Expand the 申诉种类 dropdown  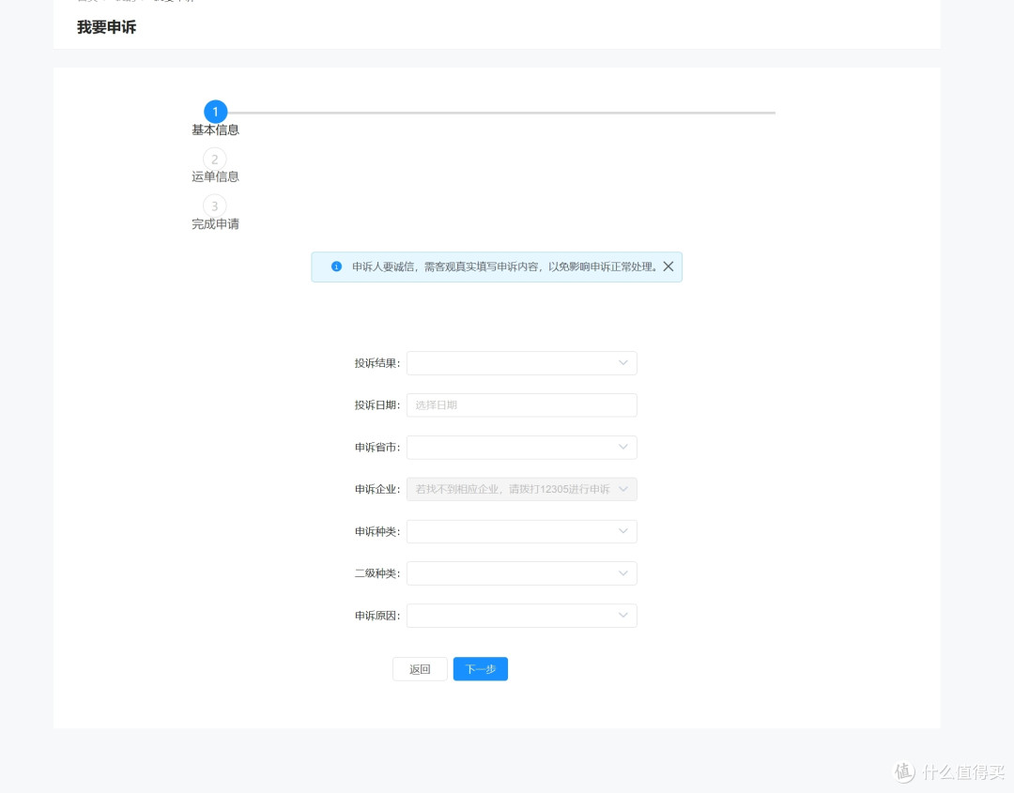(x=521, y=531)
